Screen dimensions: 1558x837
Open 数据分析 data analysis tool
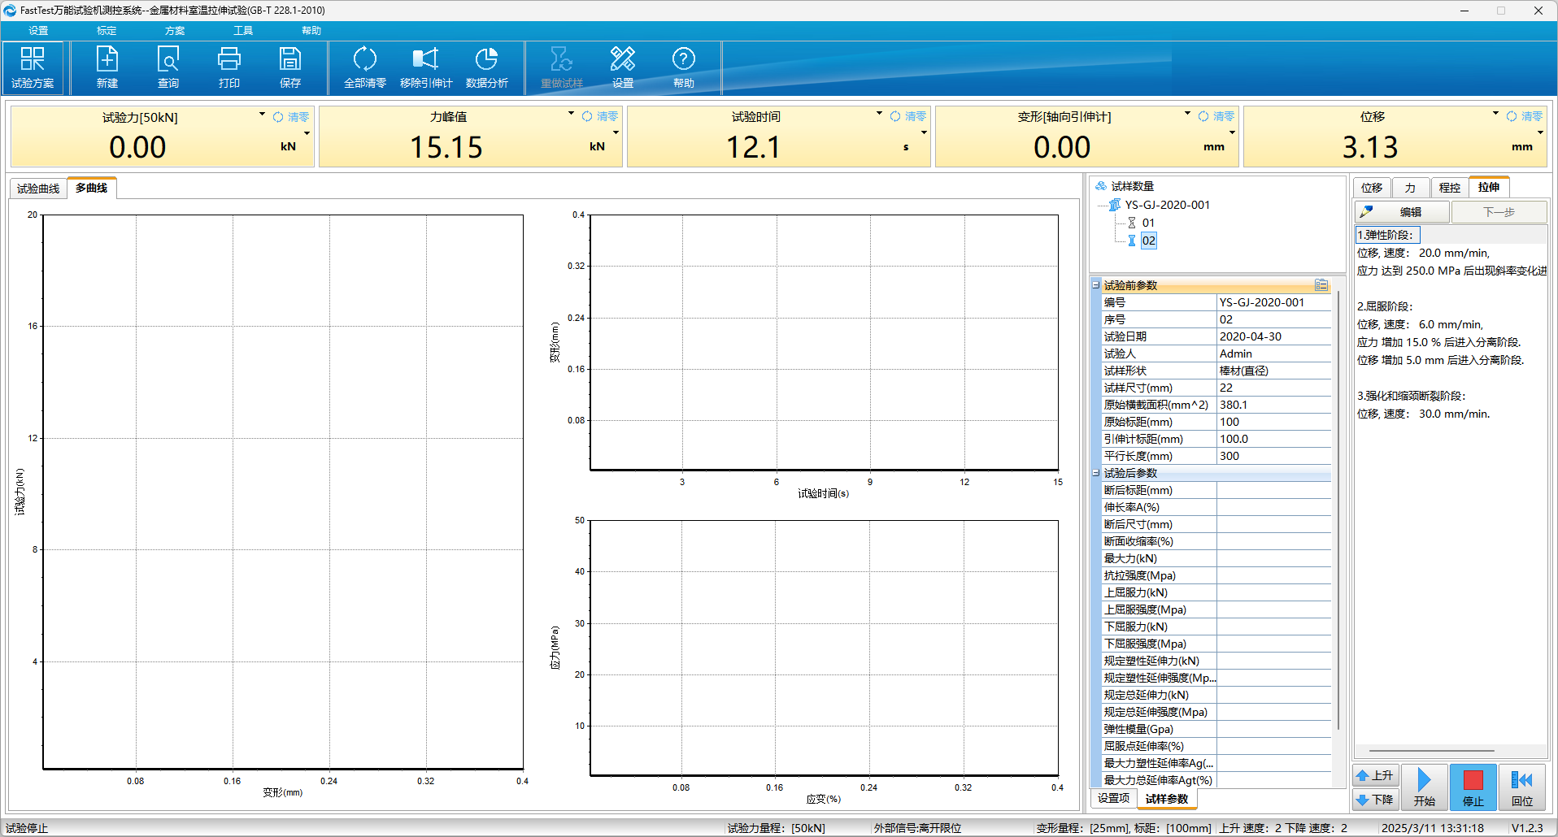point(486,67)
